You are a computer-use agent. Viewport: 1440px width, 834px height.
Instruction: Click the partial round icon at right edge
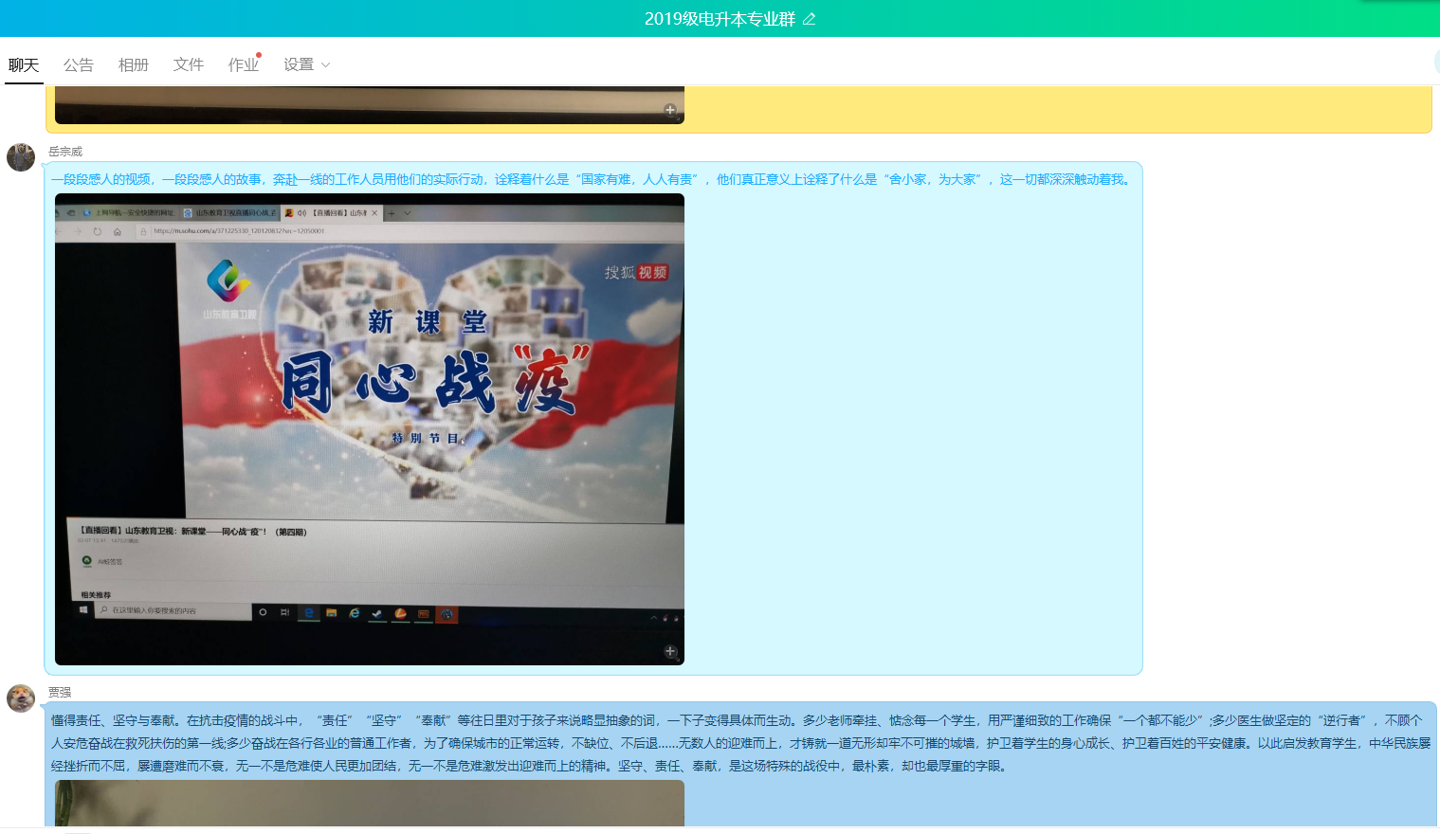pos(1436,63)
